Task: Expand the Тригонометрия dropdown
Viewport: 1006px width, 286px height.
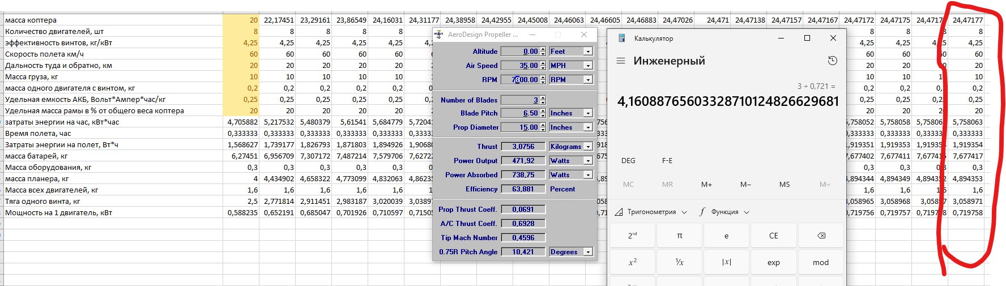Action: 651,212
